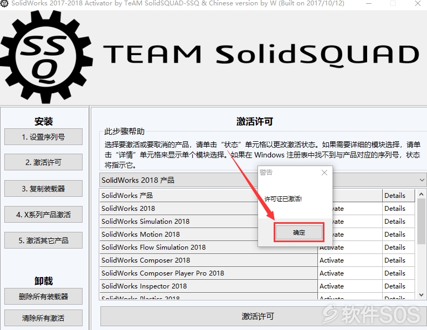Toggle Activate status for SolidWorks Inspector 2018

(x=350, y=286)
